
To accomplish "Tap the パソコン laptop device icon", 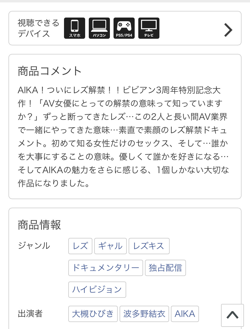I will point(99,28).
